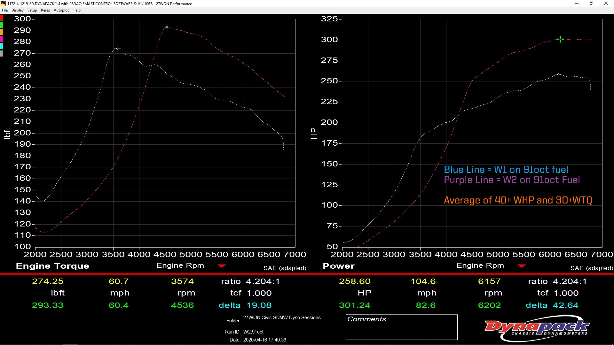Click the delta 42.64 power readout

(x=552, y=305)
